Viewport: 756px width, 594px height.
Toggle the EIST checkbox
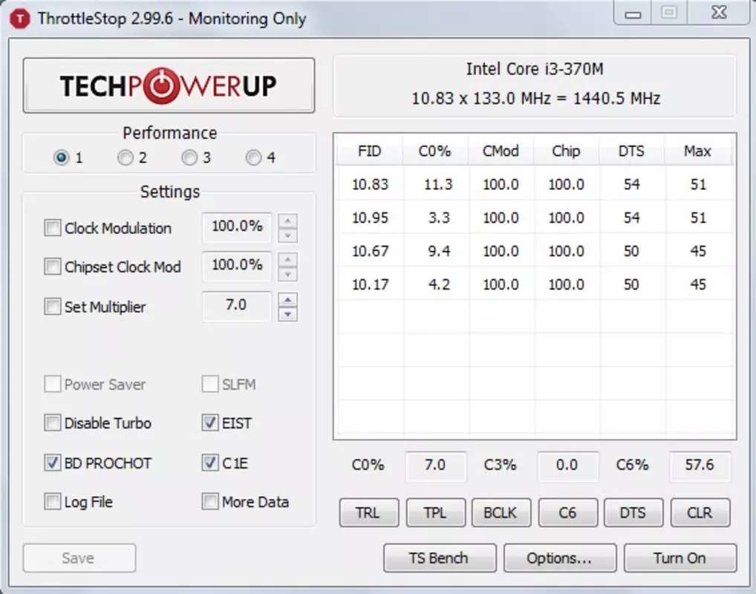tap(209, 422)
